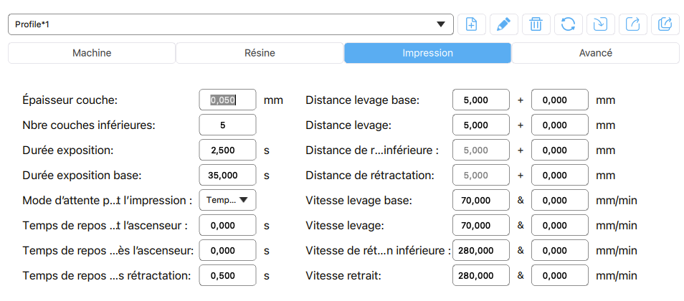Viewport: 684px width, 301px height.
Task: Click the import profile icon
Action: 600,24
